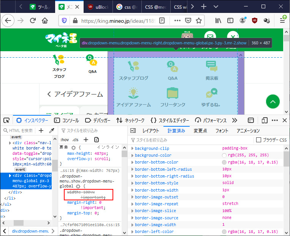Toggle the :hov pseudo-class panel
Screen dimensions: 290x236
click(x=65, y=139)
